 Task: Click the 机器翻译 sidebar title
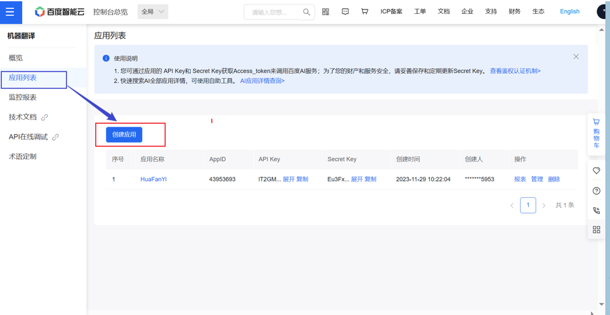(x=22, y=36)
